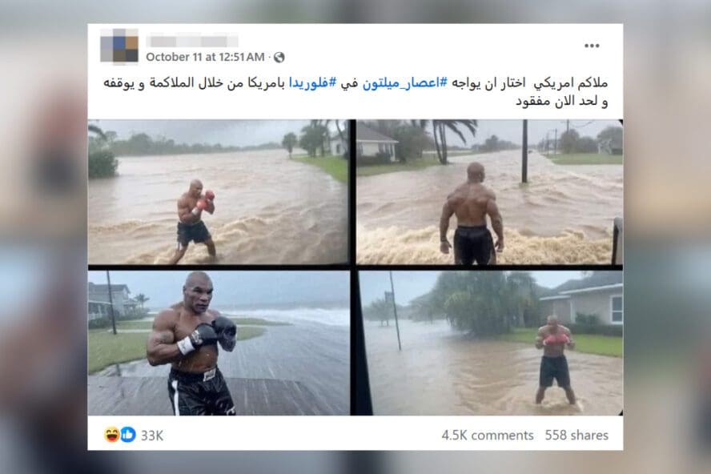Open top-left photo of boxer punching floodwater
This screenshot has height=474, width=711.
[219, 191]
